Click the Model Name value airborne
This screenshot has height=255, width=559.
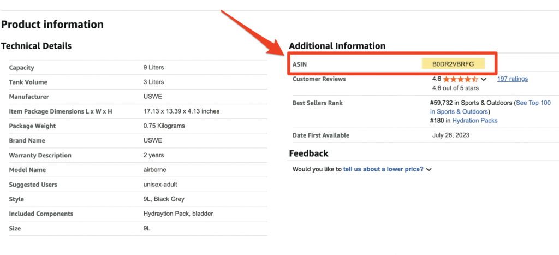[x=154, y=170]
